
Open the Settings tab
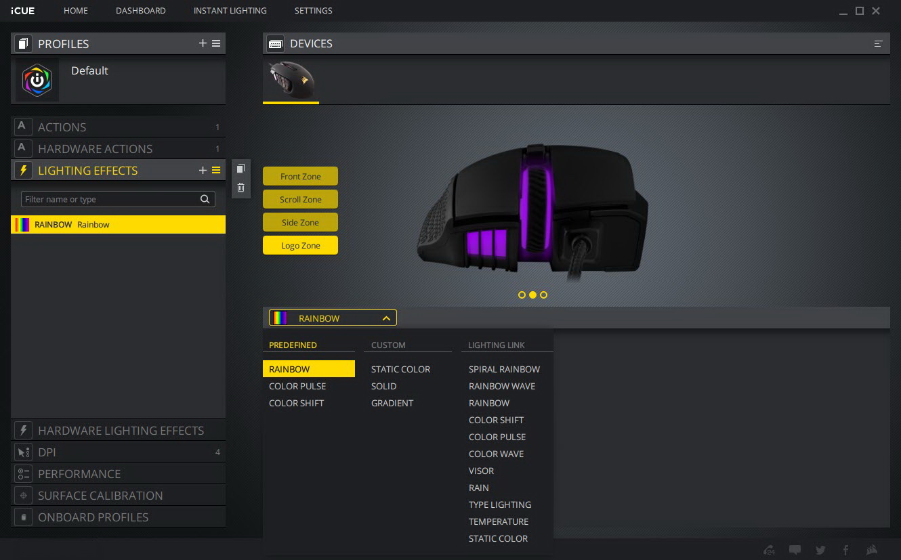point(314,11)
